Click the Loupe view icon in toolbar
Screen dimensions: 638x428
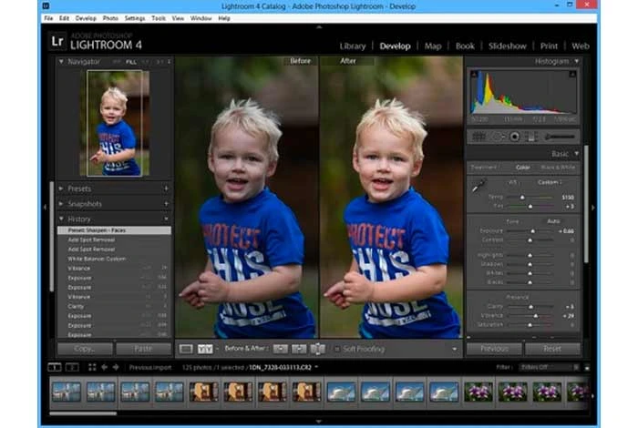tap(186, 349)
